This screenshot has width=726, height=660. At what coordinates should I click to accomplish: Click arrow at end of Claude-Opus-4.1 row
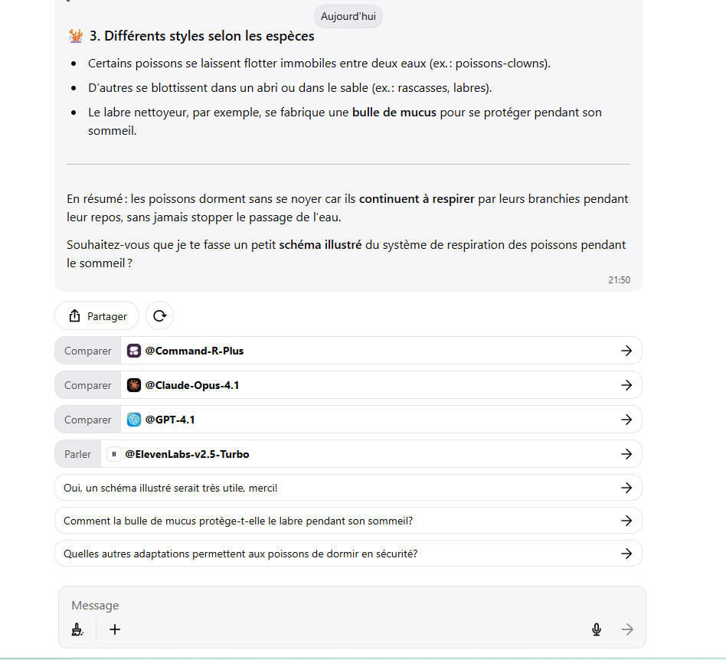click(x=626, y=385)
